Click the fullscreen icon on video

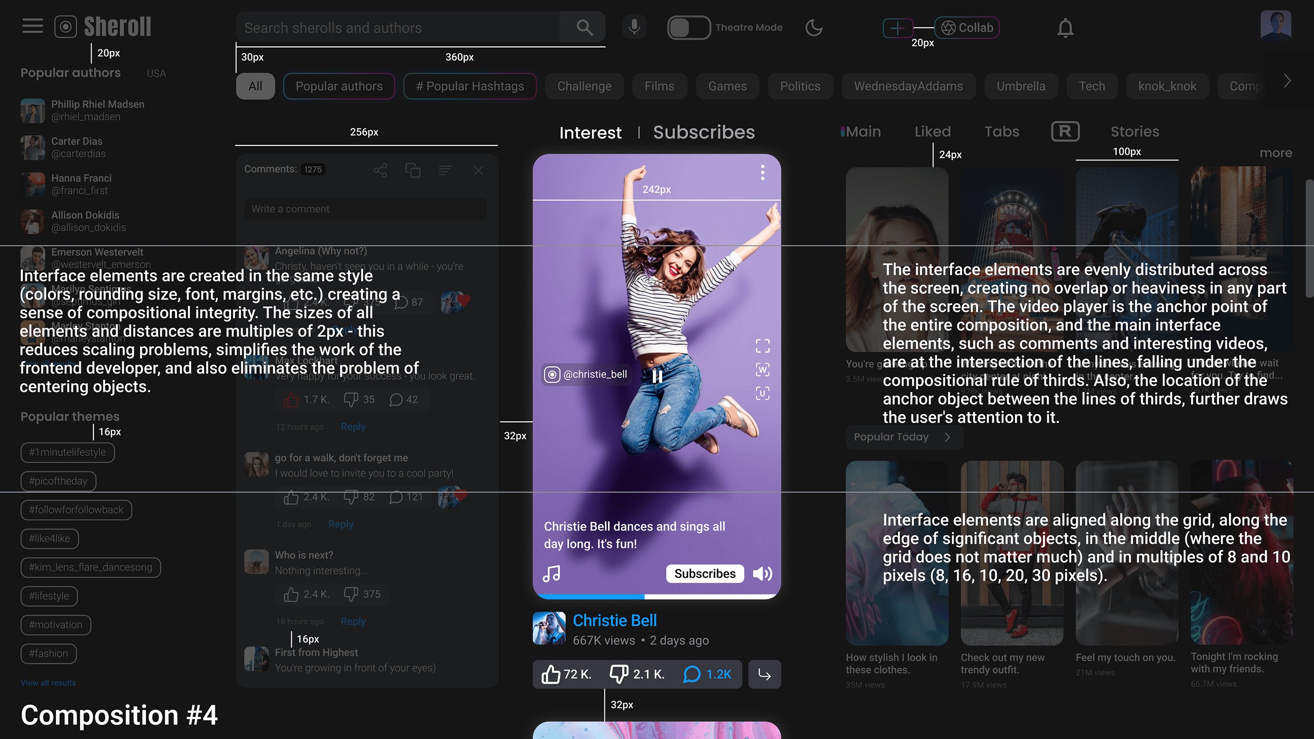pyautogui.click(x=762, y=346)
